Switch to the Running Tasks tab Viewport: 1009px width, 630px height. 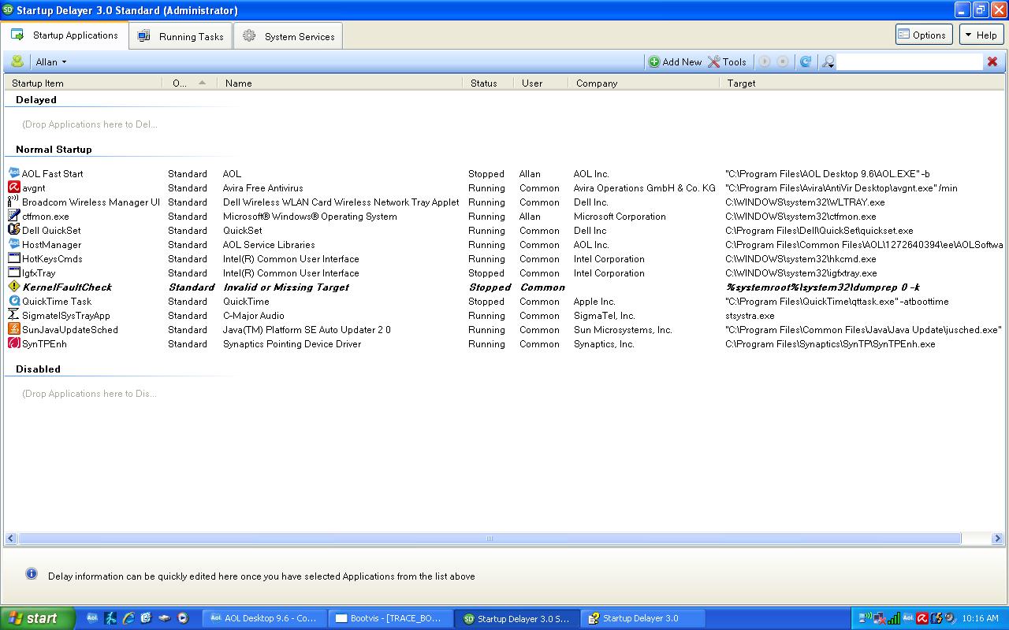pos(181,36)
